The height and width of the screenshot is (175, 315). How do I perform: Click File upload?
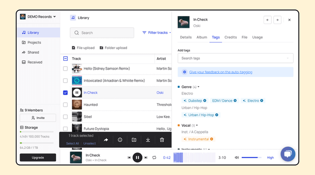pyautogui.click(x=83, y=48)
